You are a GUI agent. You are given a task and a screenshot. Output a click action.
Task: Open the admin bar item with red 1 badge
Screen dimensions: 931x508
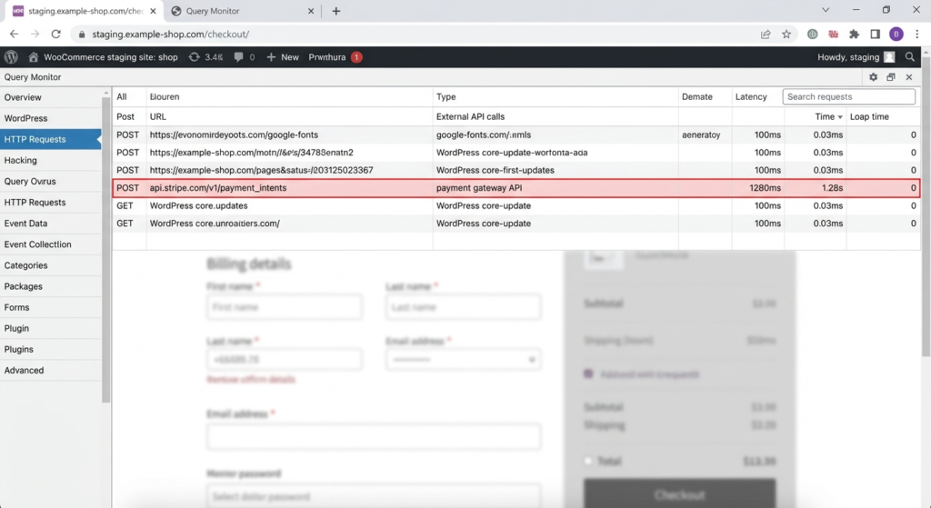[335, 57]
